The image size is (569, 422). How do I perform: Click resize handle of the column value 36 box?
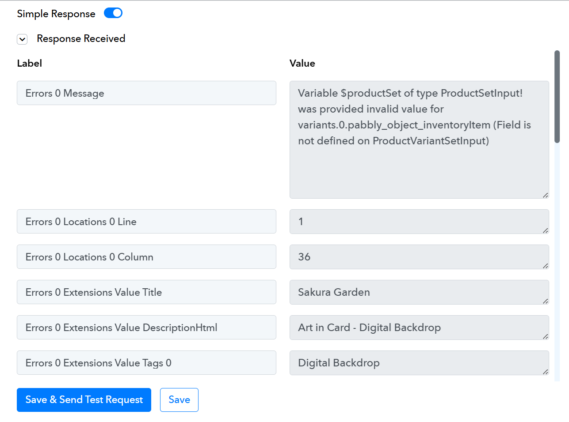coord(545,266)
